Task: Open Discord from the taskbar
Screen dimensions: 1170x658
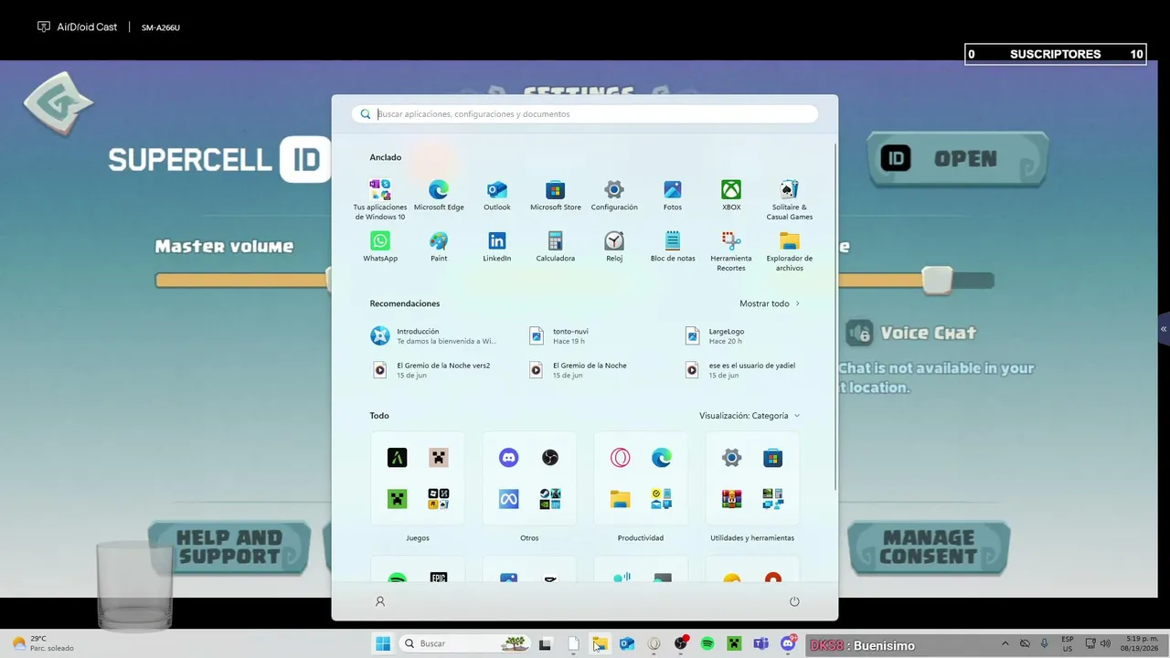Action: [x=788, y=643]
